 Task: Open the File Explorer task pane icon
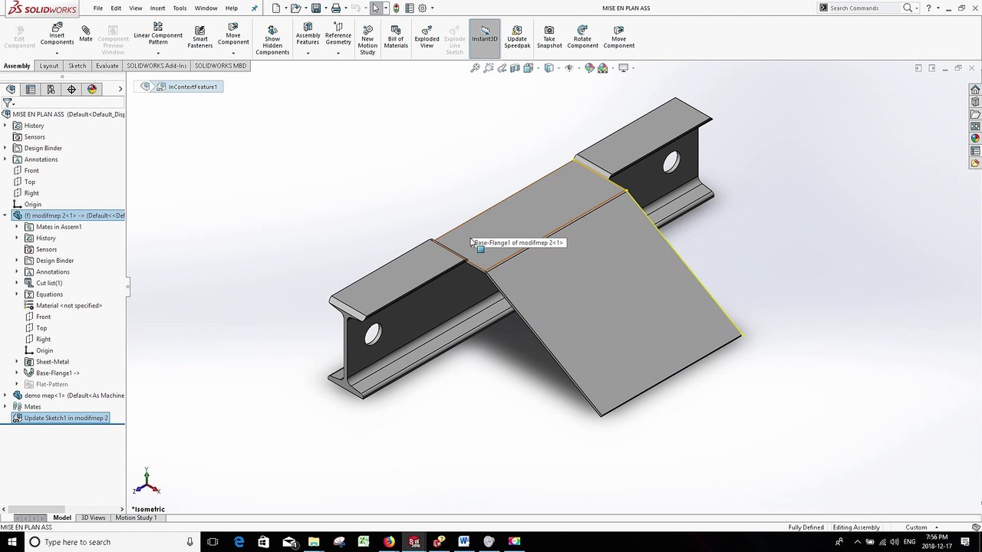975,114
